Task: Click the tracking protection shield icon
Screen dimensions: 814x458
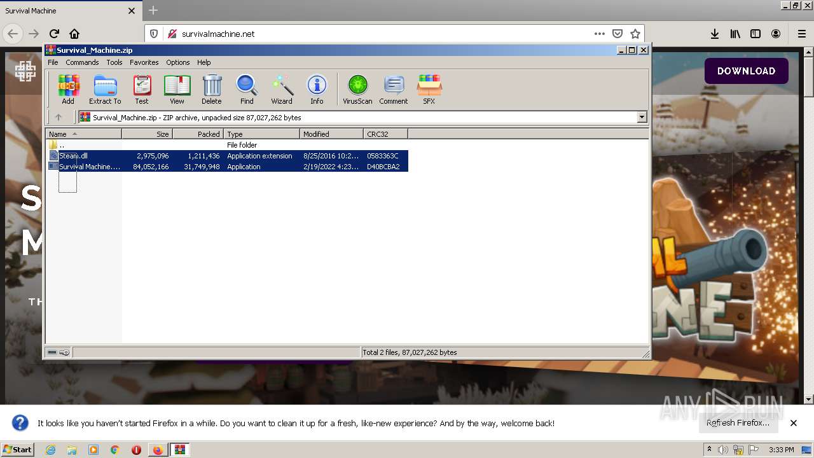Action: pos(154,34)
